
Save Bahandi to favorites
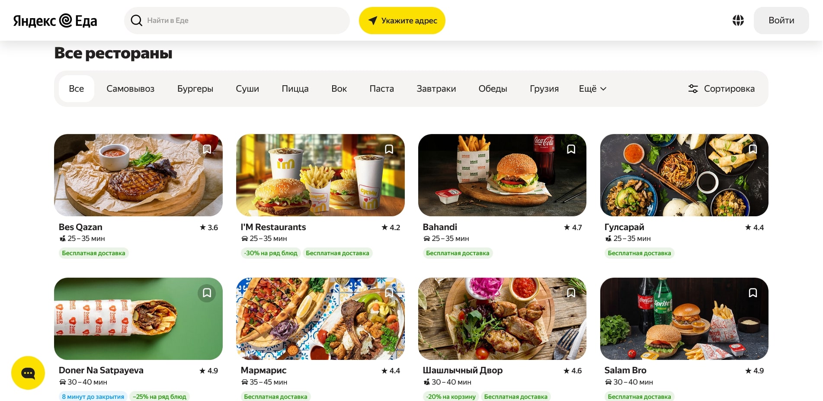(571, 149)
